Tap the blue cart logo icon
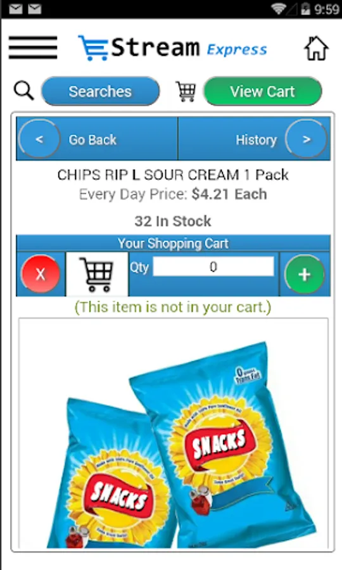 click(x=93, y=48)
